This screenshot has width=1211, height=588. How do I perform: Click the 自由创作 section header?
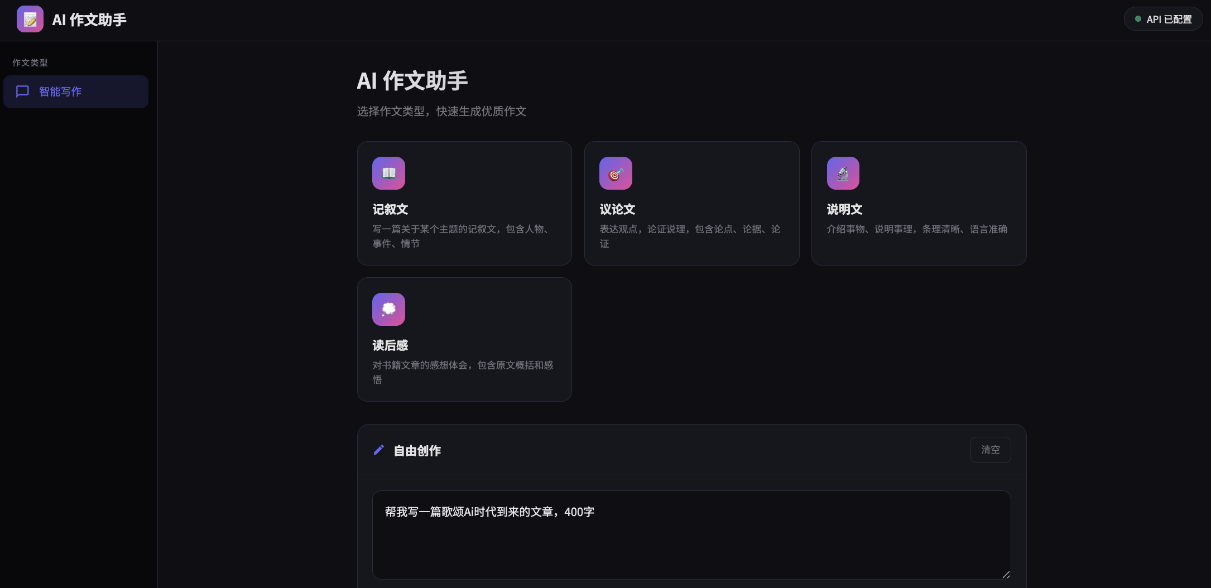coord(416,450)
